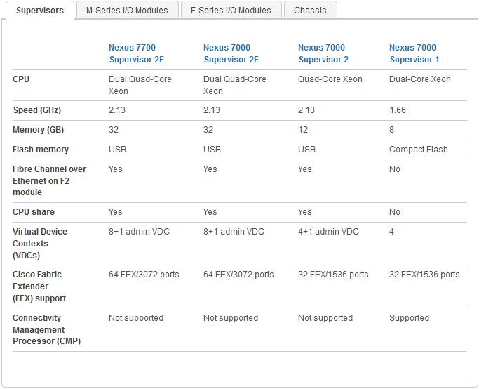Open the Nexus 7700 Supervisor 2E link
Viewport: 486px width, 389px height.
pos(136,53)
